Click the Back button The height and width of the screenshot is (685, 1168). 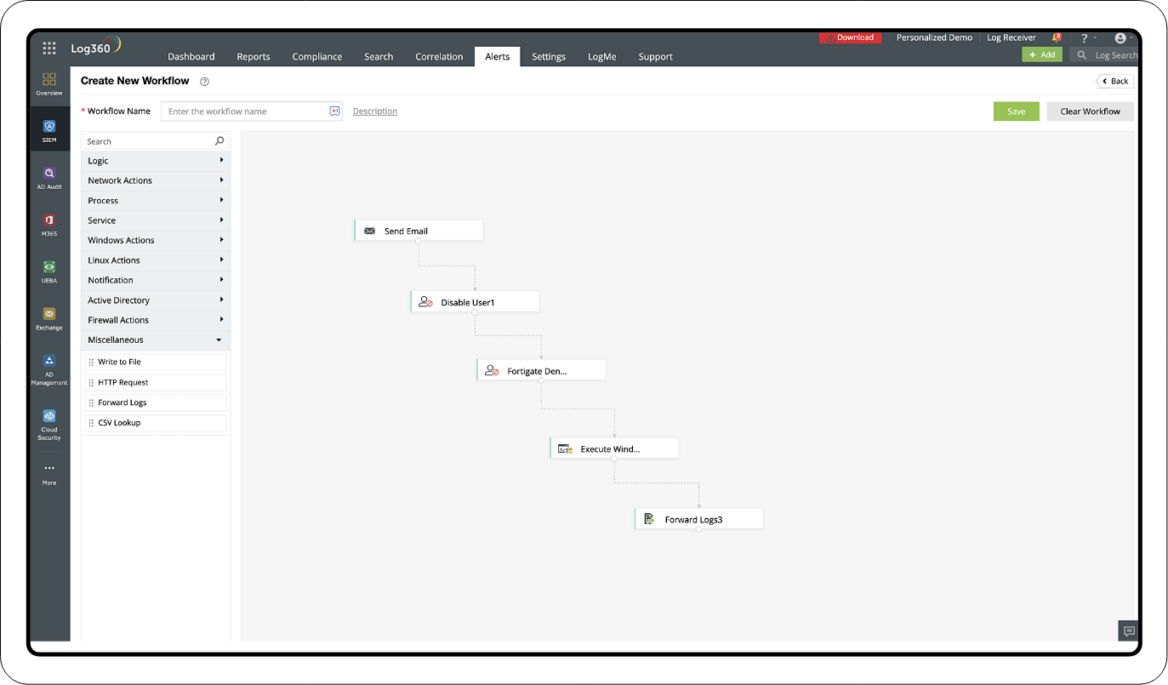coord(1115,81)
